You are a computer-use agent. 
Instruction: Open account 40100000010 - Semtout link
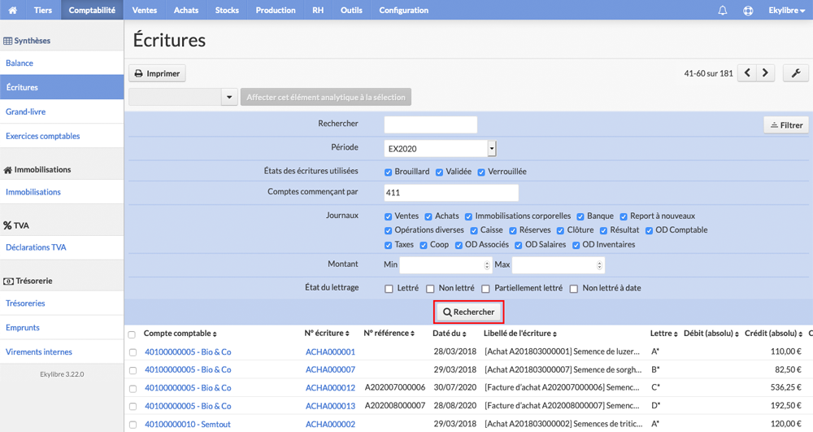point(187,424)
